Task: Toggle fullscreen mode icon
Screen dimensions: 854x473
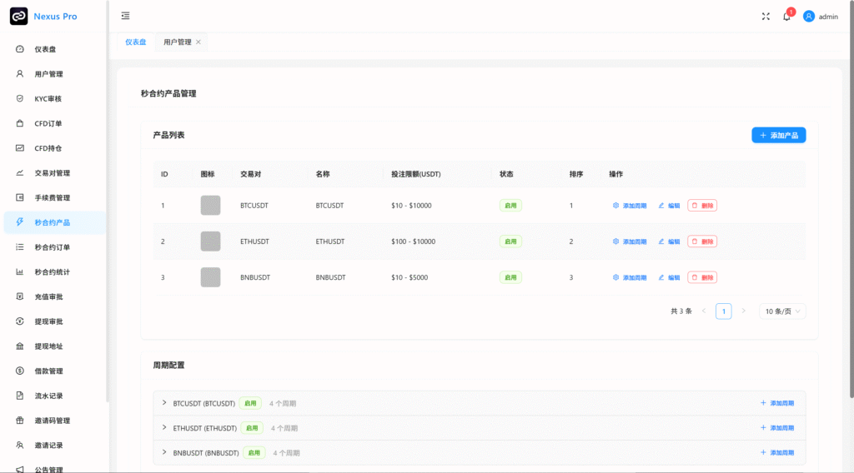Action: tap(766, 16)
